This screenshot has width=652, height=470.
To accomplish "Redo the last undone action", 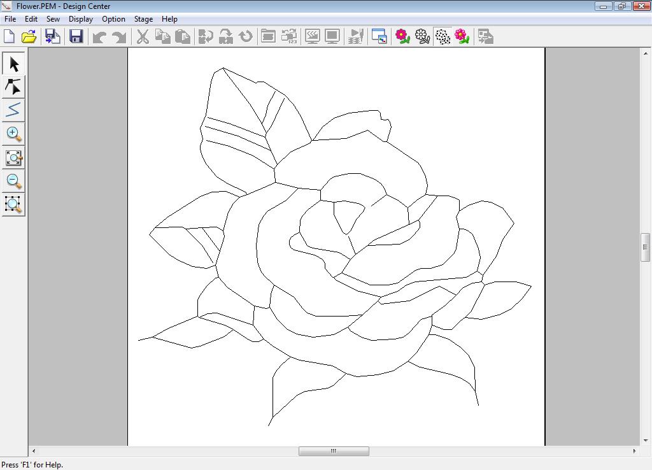I will click(119, 37).
